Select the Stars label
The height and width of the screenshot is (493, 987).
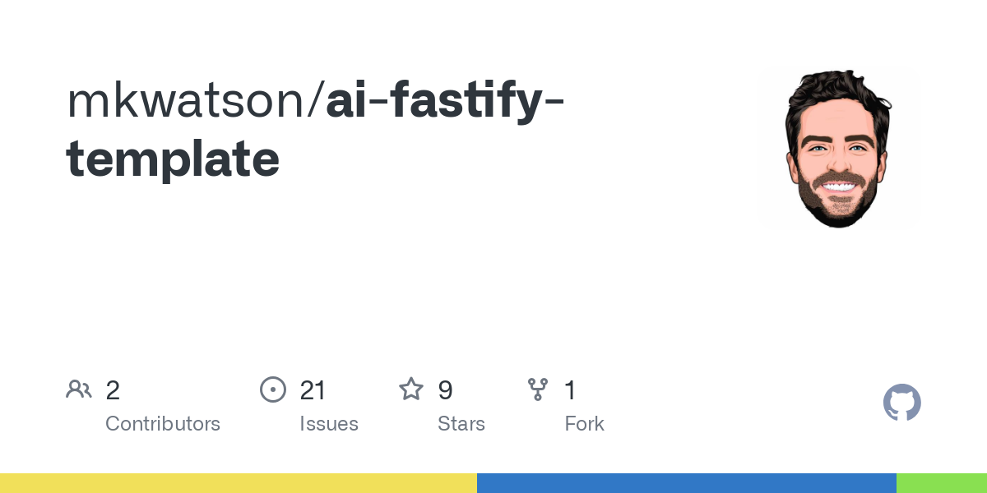461,424
